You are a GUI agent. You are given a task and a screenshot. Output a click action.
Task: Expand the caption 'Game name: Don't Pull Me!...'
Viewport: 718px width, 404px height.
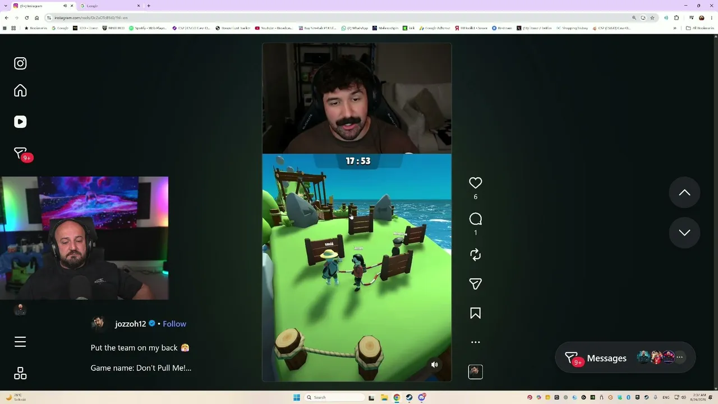[141, 368]
